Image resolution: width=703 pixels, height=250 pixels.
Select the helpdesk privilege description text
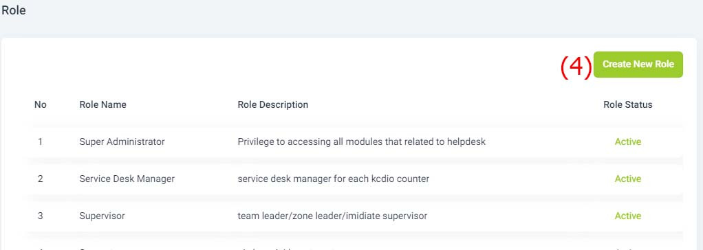[361, 141]
